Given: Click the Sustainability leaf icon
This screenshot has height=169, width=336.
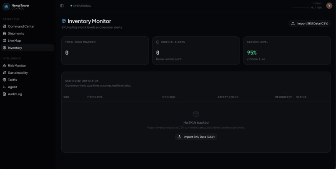Looking at the screenshot, I should 5,73.
